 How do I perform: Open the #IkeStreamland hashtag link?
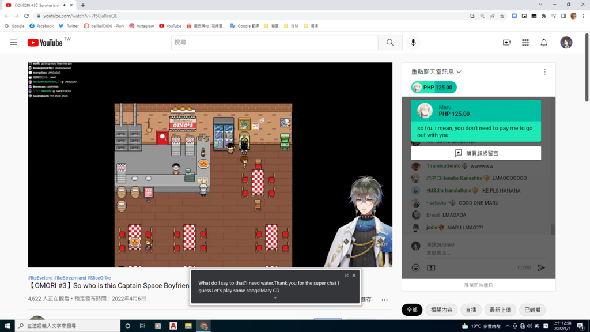coord(70,278)
